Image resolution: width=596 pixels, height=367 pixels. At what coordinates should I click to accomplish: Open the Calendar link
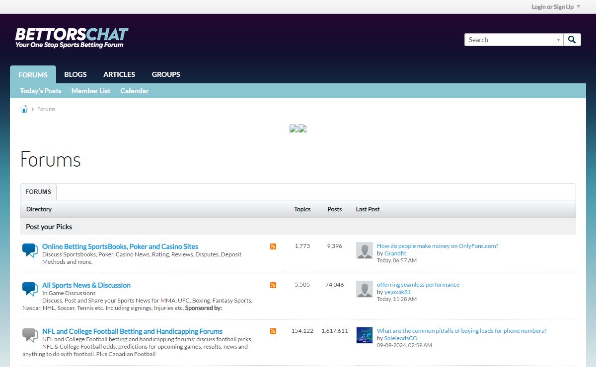click(135, 91)
